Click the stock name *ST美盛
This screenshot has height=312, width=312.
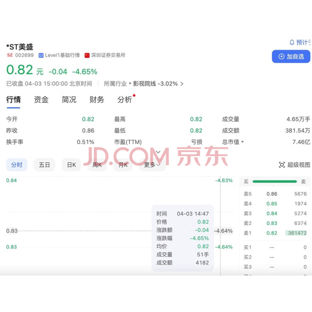pos(20,47)
